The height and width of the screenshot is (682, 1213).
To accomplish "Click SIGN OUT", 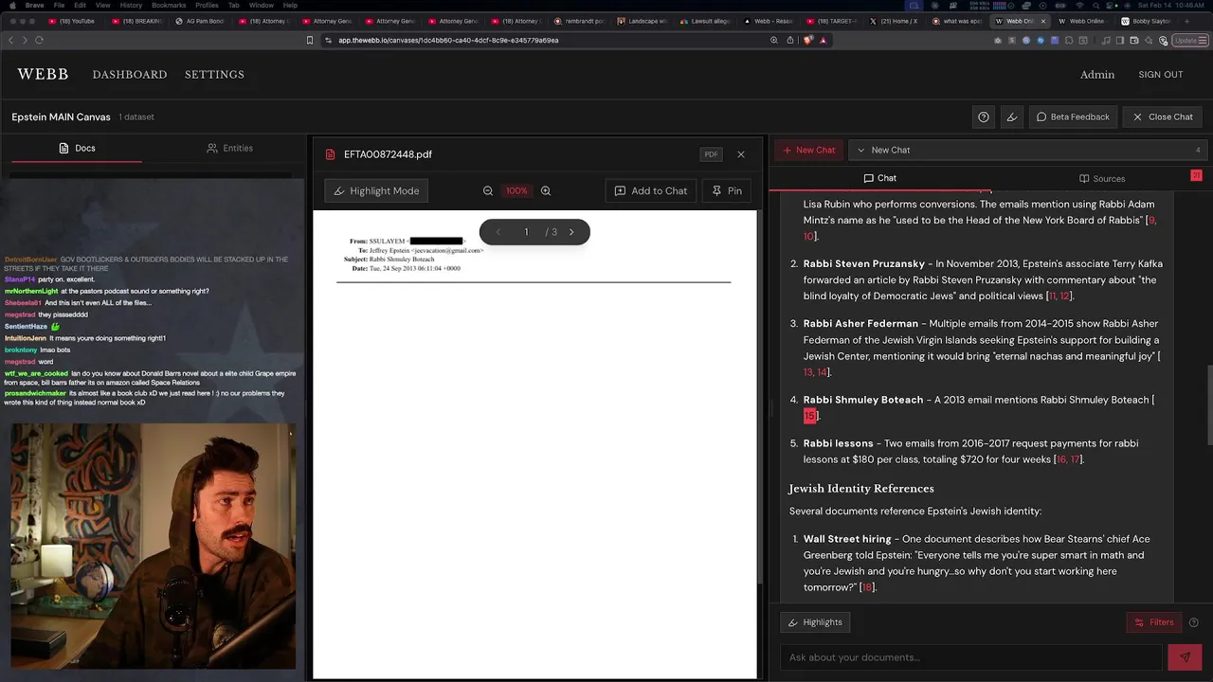I will [x=1161, y=75].
